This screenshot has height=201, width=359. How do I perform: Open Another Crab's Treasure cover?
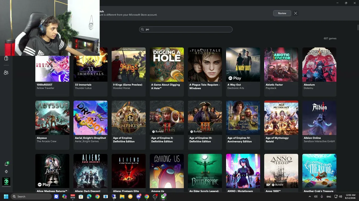point(319,171)
